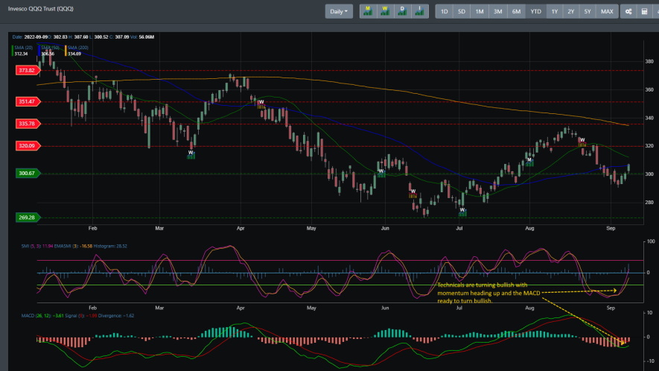Screen dimensions: 659x371
Task: Choose the YTD range button
Action: tap(536, 11)
